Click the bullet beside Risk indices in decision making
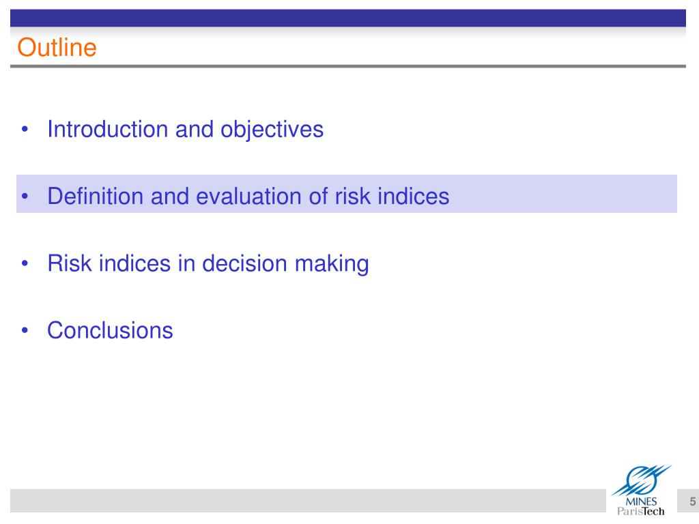 point(25,263)
